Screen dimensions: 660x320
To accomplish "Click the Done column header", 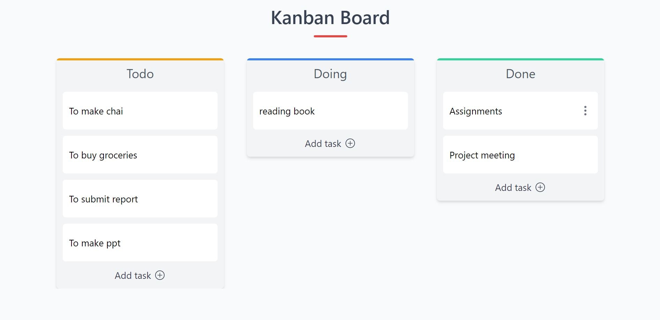I will tap(521, 74).
